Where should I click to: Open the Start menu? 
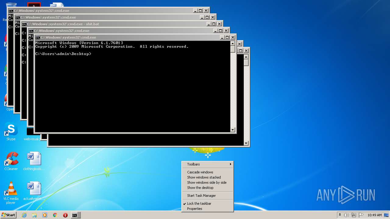coord(8,215)
